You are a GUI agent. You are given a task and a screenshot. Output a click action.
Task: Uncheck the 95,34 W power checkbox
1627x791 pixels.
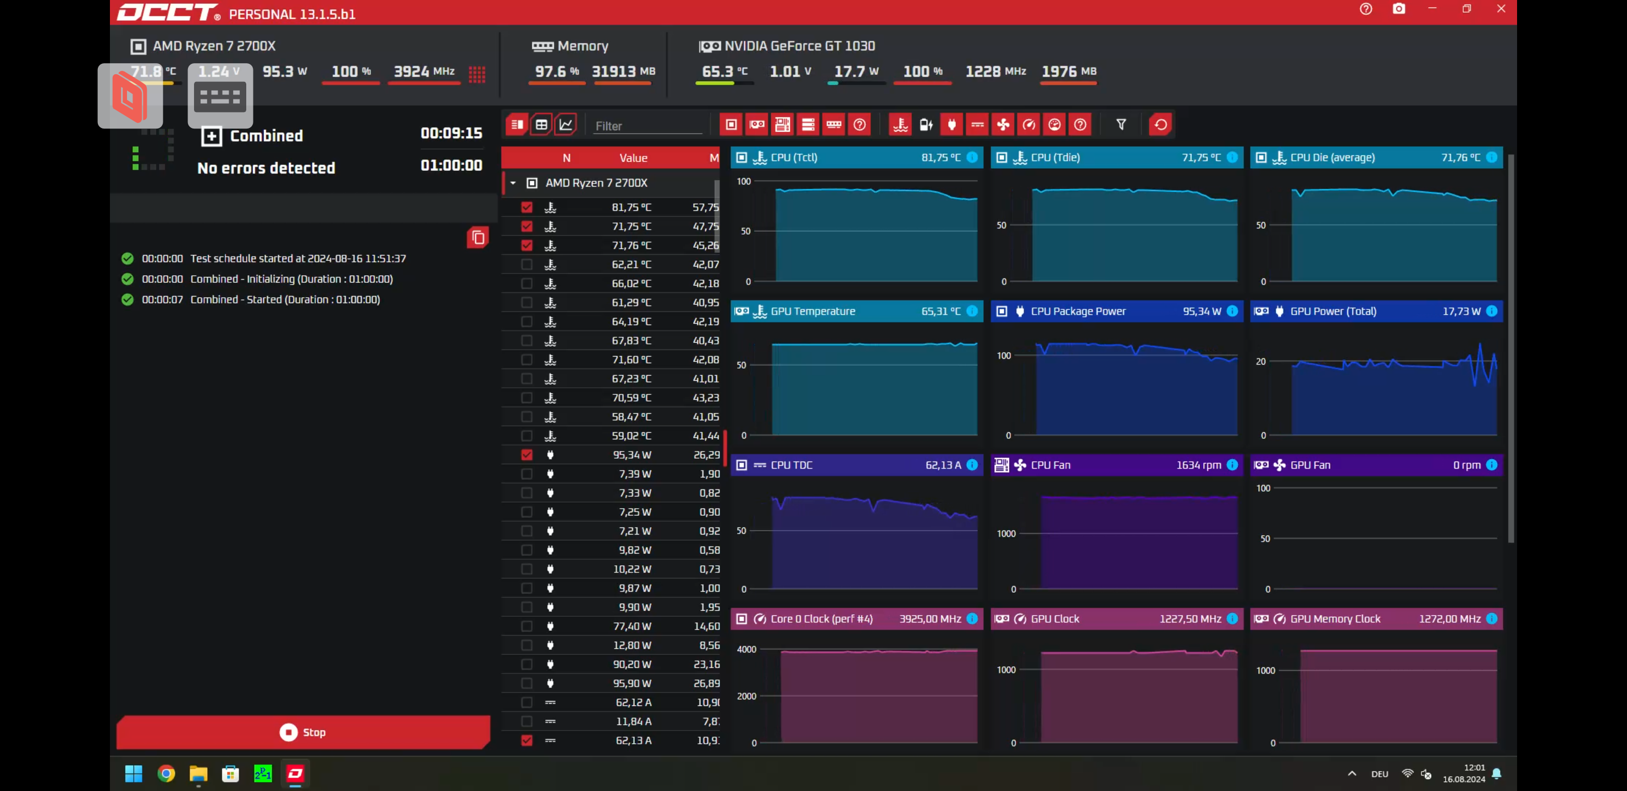coord(527,454)
